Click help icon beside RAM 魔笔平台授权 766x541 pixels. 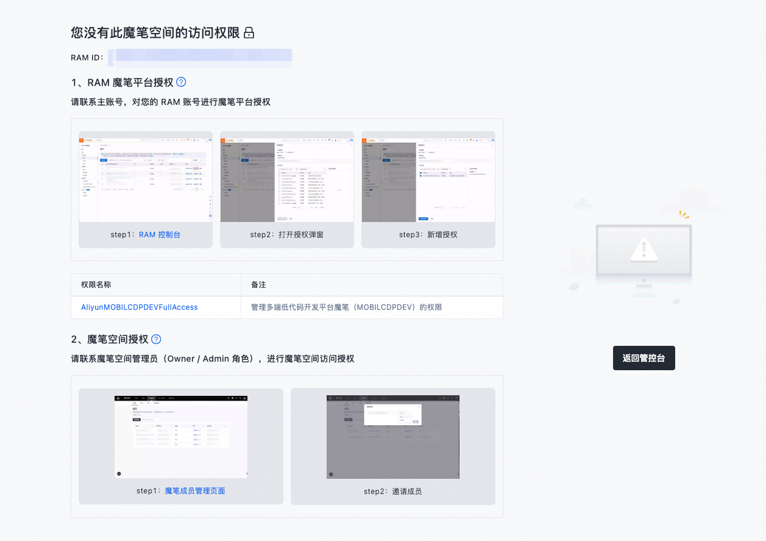coord(181,82)
